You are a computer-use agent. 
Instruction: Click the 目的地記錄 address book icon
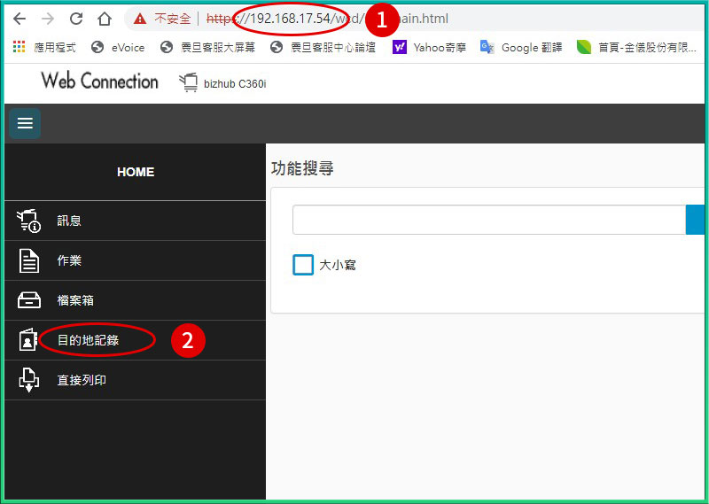pyautogui.click(x=29, y=340)
